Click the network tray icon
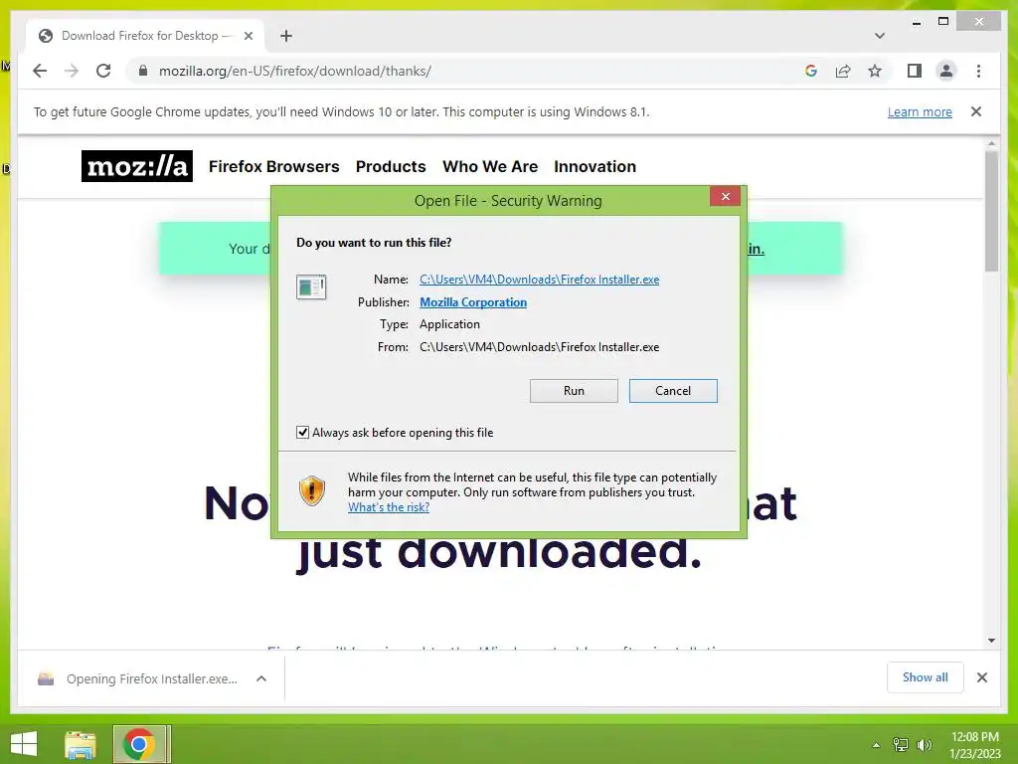 point(901,745)
